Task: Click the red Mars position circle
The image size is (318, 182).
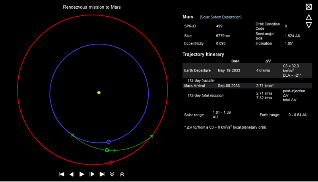Action: 111,163
